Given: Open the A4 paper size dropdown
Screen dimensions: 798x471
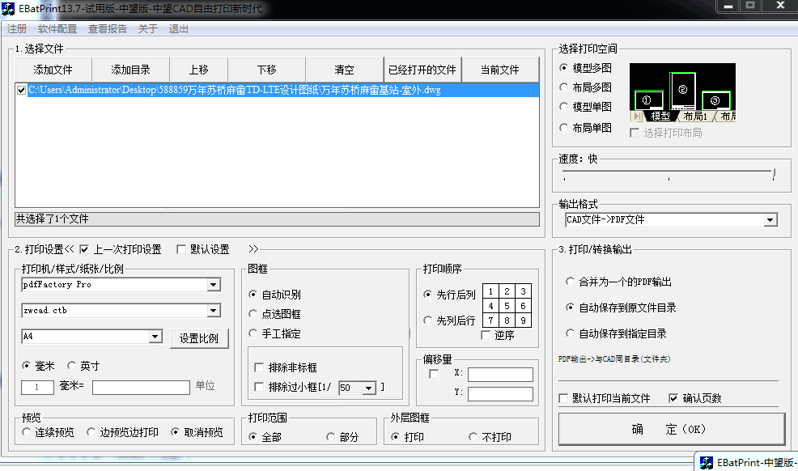Looking at the screenshot, I should click(x=155, y=335).
